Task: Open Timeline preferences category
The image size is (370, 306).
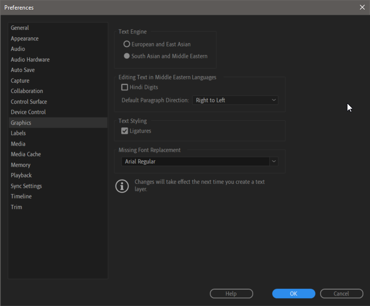Action: click(x=58, y=196)
